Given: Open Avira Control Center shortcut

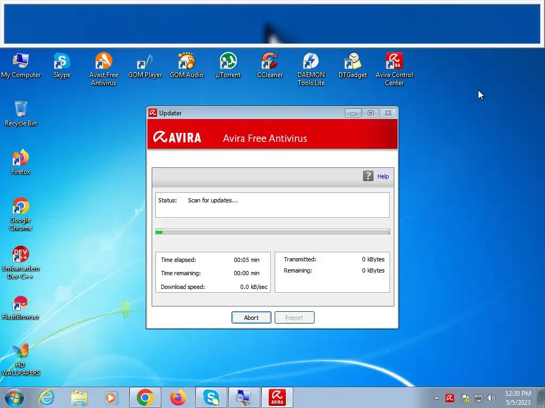Looking at the screenshot, I should coord(394,69).
